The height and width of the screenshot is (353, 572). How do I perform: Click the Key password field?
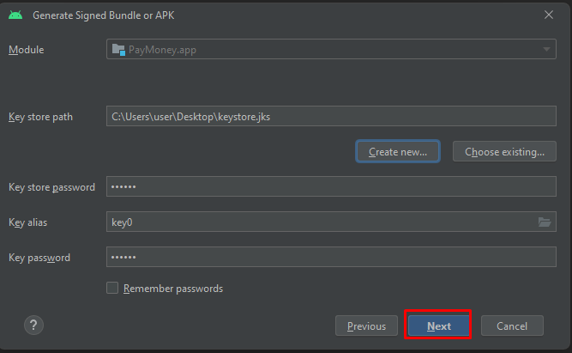pyautogui.click(x=331, y=257)
